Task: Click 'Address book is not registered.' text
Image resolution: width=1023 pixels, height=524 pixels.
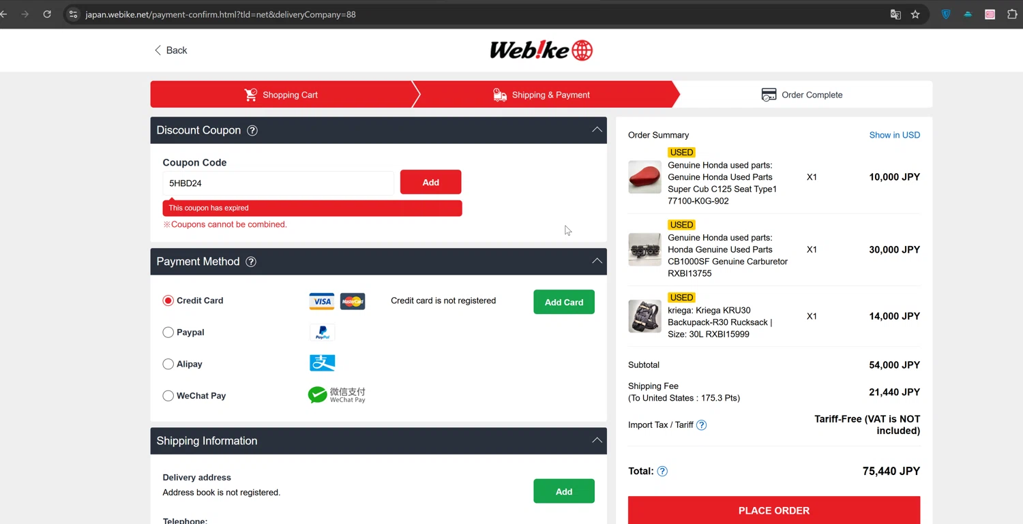Action: point(221,492)
